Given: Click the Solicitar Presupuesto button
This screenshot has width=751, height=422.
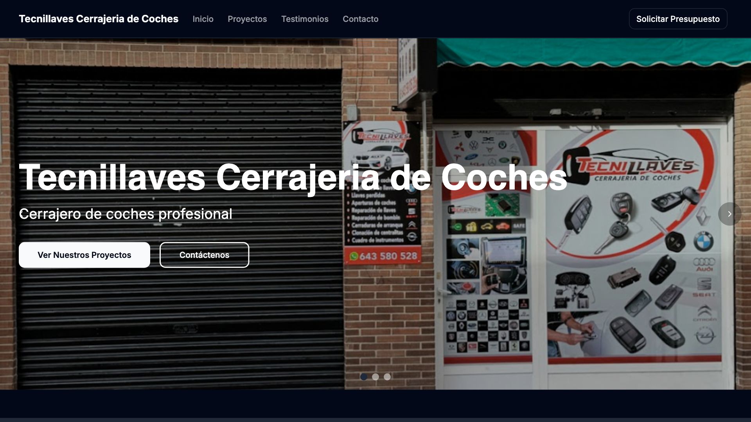Looking at the screenshot, I should point(678,19).
